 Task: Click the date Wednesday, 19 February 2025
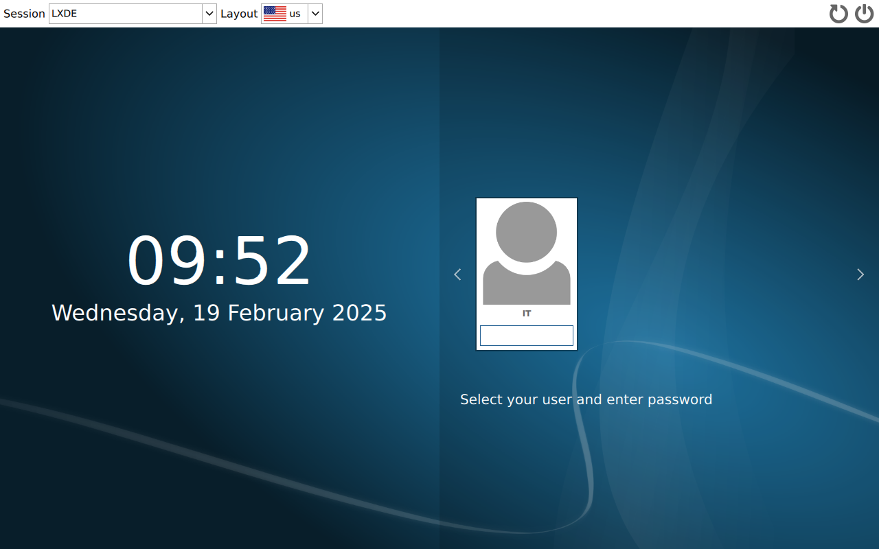coord(219,312)
